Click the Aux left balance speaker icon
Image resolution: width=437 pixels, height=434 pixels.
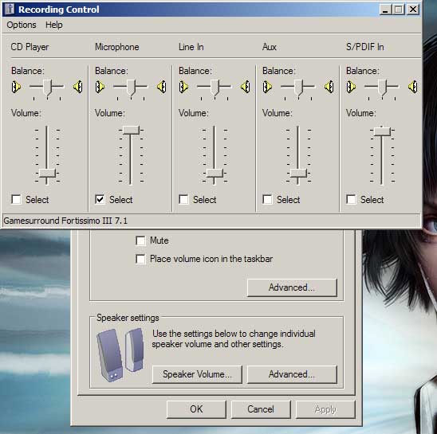pyautogui.click(x=267, y=87)
